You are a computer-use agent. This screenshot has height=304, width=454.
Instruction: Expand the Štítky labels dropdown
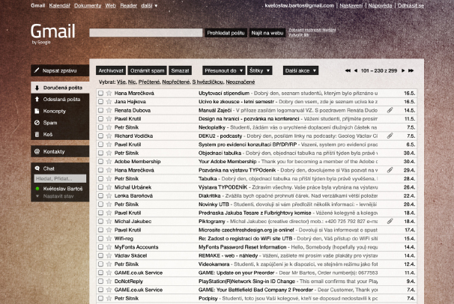[x=261, y=70]
